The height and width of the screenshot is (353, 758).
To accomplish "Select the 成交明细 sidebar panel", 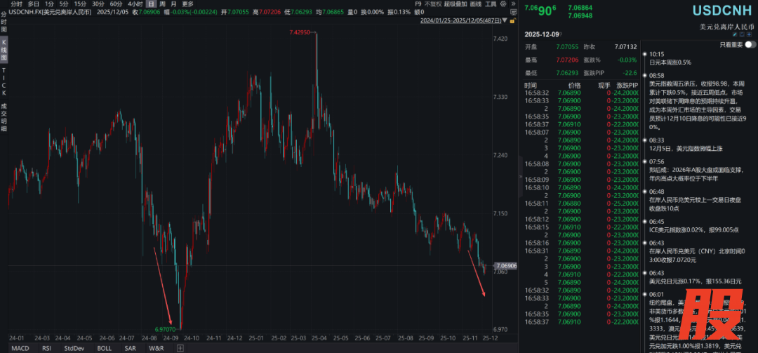I will point(4,117).
